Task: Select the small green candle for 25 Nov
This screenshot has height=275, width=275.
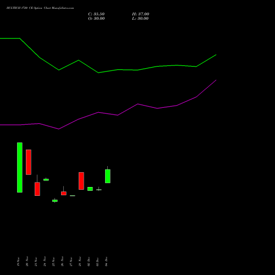Action: 55,201
